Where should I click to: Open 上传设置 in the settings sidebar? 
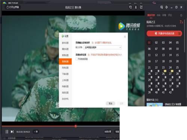[65, 80]
